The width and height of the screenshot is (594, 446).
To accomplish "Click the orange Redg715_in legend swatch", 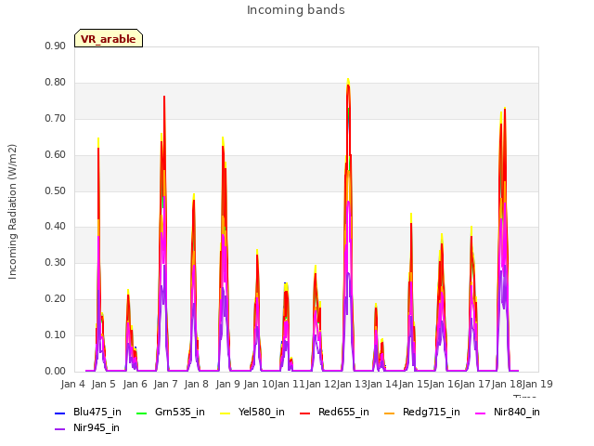I will [x=389, y=413].
